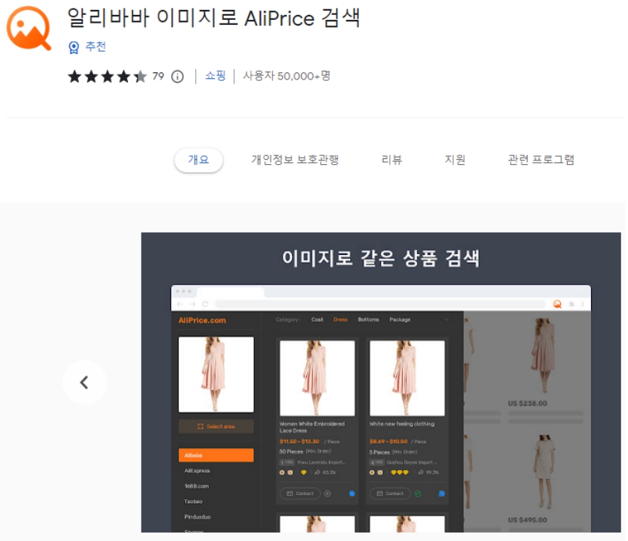Open the 리뷰 tab
The height and width of the screenshot is (541, 628).
[x=391, y=160]
